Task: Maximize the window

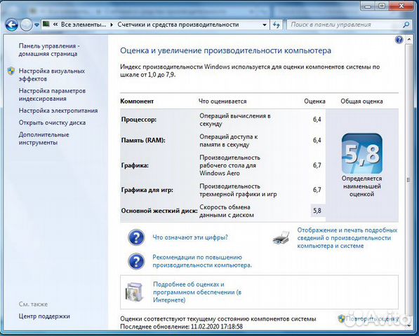Action: click(x=383, y=6)
